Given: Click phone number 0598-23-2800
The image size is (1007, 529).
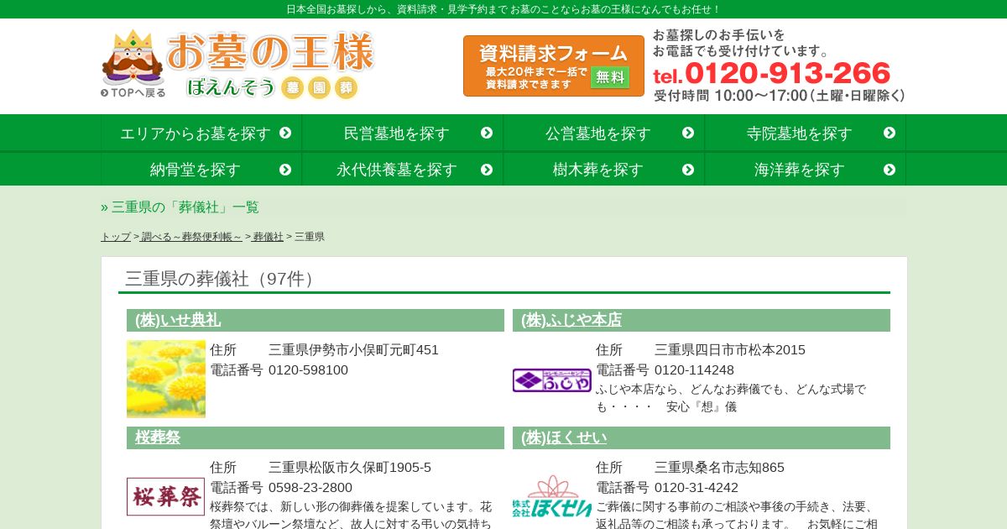Looking at the screenshot, I should (x=310, y=488).
